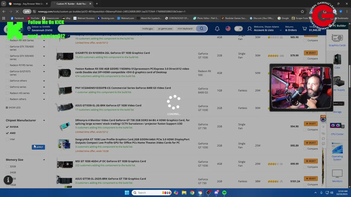
Task: Check the Radeon RX 400 Series filter
Action: click(x=7, y=40)
